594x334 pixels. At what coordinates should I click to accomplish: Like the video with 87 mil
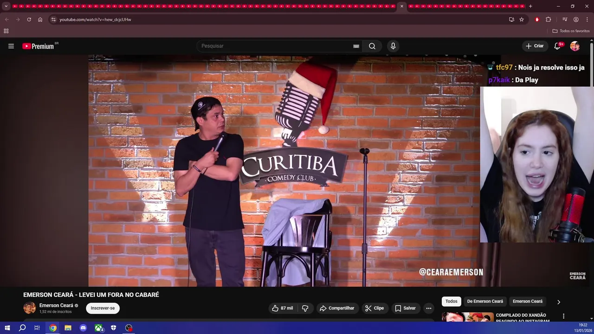pyautogui.click(x=282, y=308)
